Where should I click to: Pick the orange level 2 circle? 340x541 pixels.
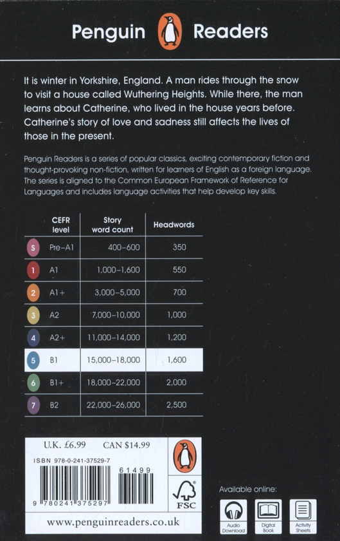tap(33, 292)
